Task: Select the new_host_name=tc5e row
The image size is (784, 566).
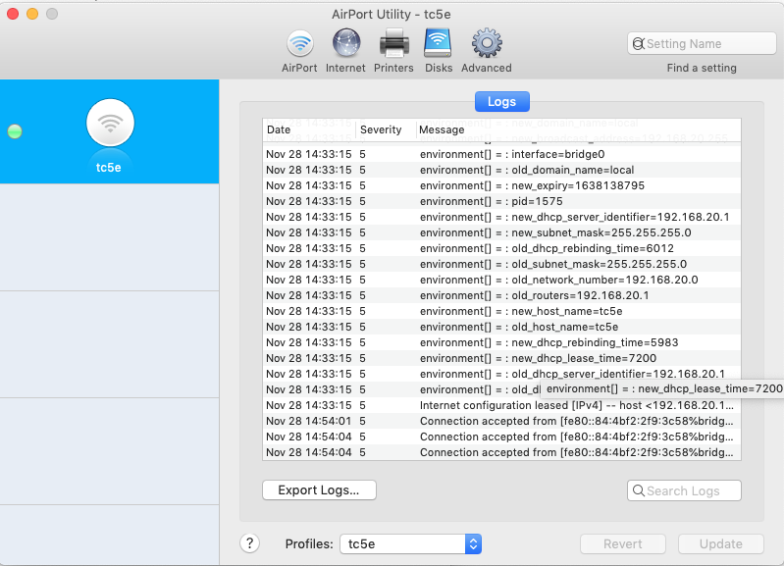Action: 501,311
